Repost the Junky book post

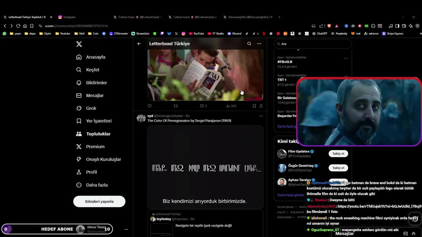pos(176,106)
